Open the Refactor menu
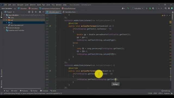The image size is (174, 98). click(x=33, y=5)
